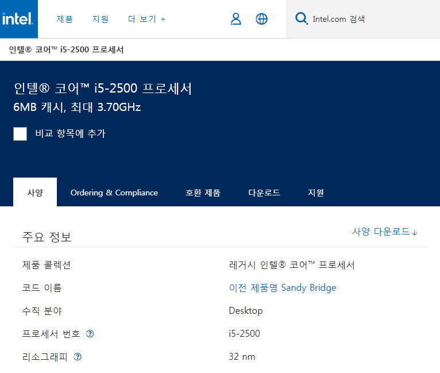Viewport: 440px width, 373px height.
Task: Switch to Ordering & Compliance tab
Action: pos(114,193)
